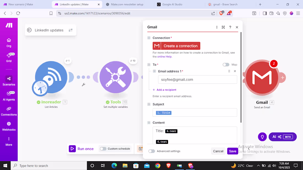Select Webhooks in the sidebar
Image resolution: width=303 pixels, height=170 pixels.
tap(9, 127)
